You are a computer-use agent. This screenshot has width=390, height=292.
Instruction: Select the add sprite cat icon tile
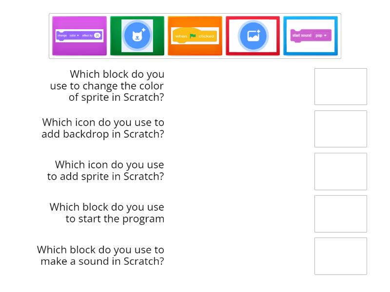[x=137, y=36]
